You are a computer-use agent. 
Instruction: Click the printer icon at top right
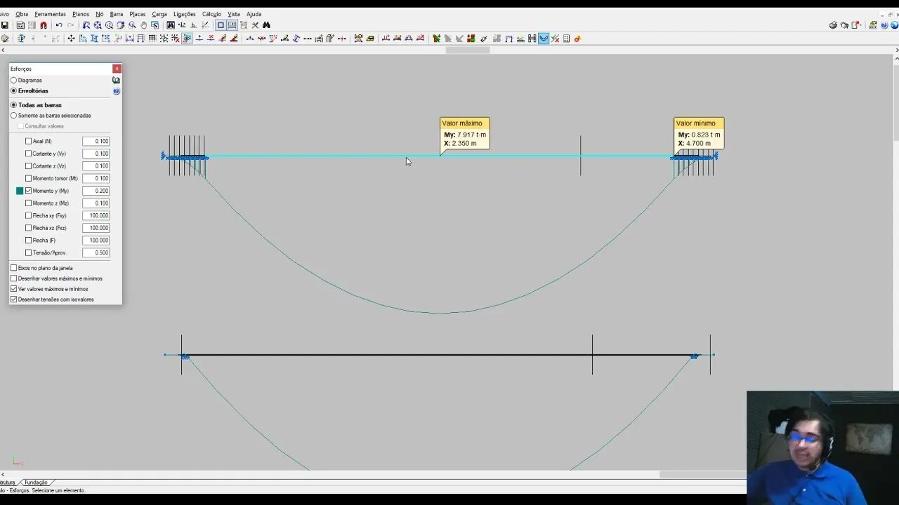coord(833,25)
